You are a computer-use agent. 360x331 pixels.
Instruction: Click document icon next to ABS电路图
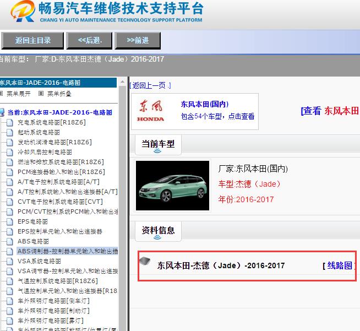coord(10,242)
